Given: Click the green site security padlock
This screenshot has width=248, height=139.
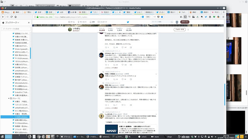Looking at the screenshot, I should tap(38, 17).
